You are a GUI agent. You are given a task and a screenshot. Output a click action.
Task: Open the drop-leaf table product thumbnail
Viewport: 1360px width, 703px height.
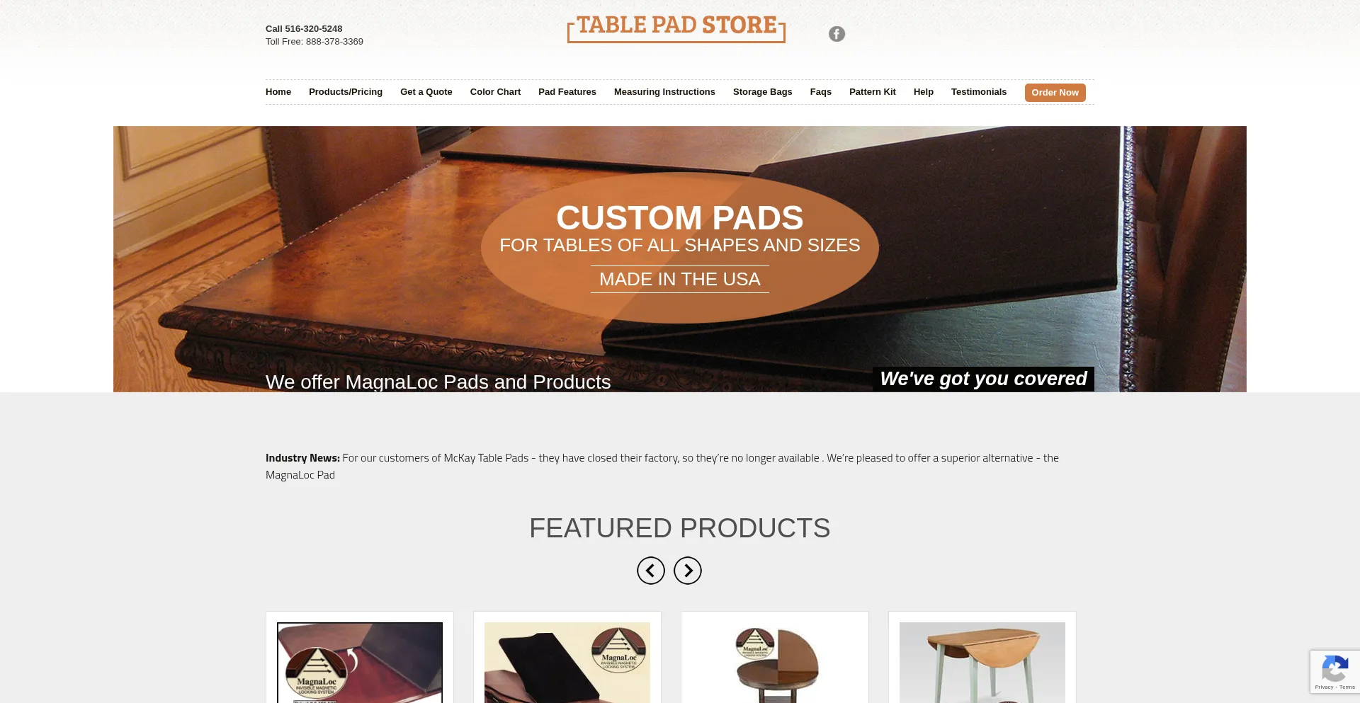pyautogui.click(x=982, y=663)
